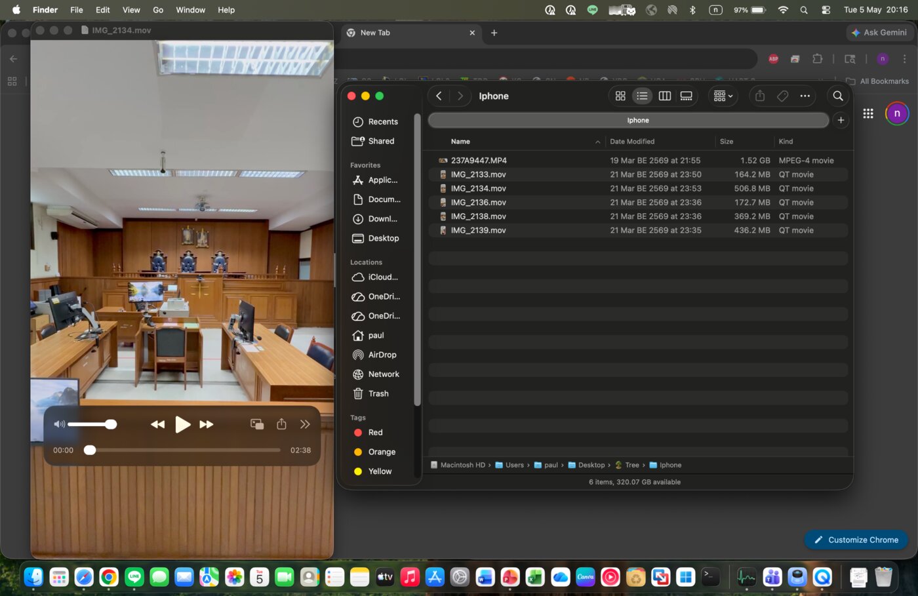The width and height of the screenshot is (918, 596).
Task: Click the video timeline scrubber
Action: click(x=184, y=450)
